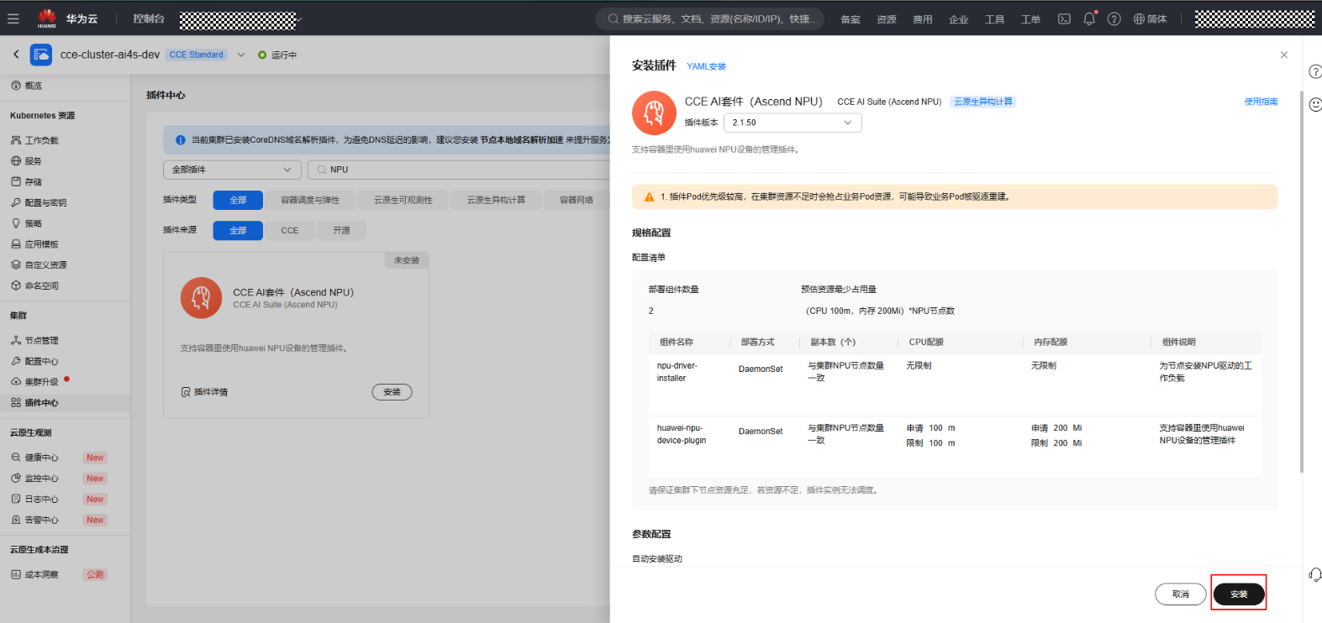Click the NPU plugin search field
1322x623 pixels.
(x=459, y=170)
